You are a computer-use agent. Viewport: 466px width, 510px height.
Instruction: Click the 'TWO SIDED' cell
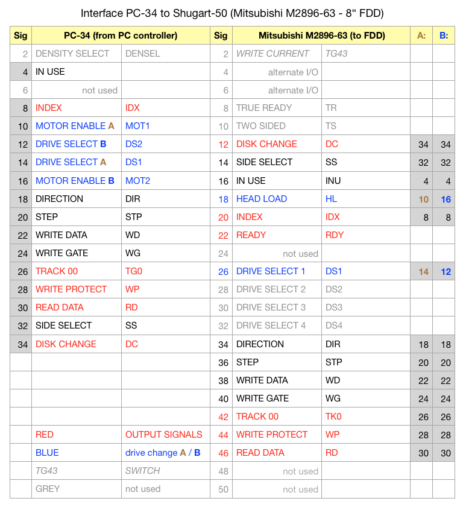277,126
